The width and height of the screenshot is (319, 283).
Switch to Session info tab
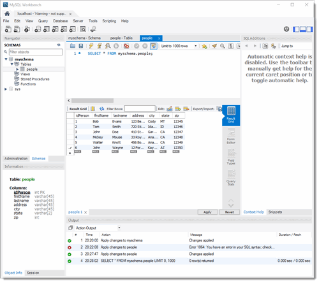pos(33,273)
